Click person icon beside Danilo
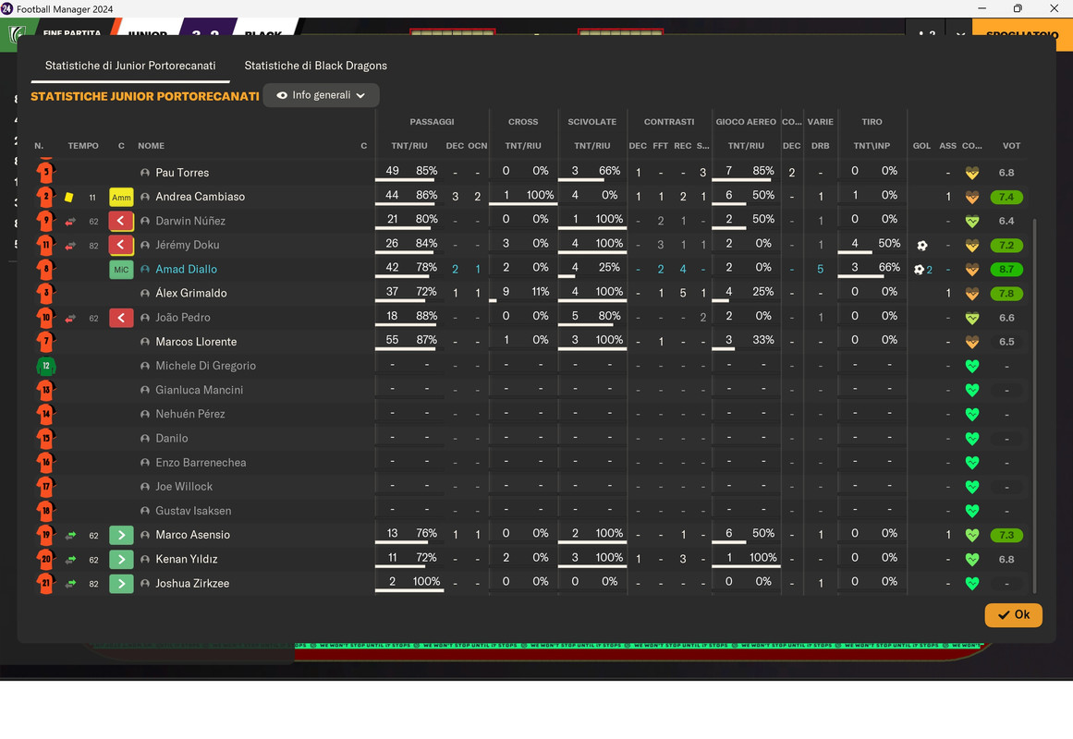 click(x=145, y=439)
